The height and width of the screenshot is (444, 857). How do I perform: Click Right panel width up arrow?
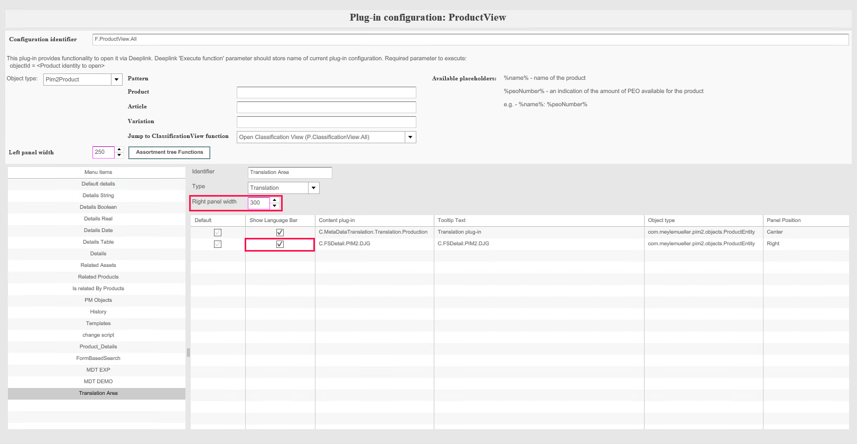coord(274,200)
